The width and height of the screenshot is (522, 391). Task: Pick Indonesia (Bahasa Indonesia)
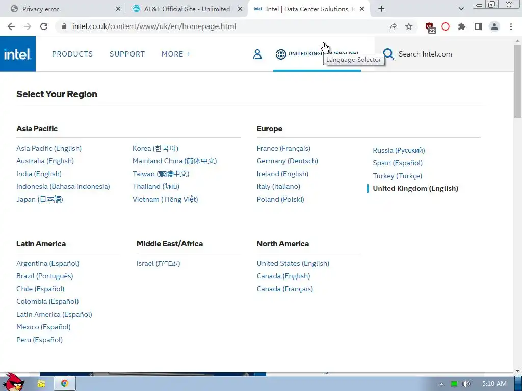point(63,186)
